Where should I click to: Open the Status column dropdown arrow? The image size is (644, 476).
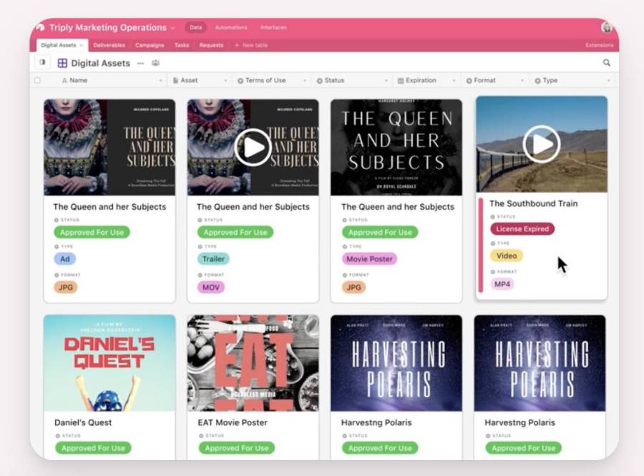click(386, 80)
